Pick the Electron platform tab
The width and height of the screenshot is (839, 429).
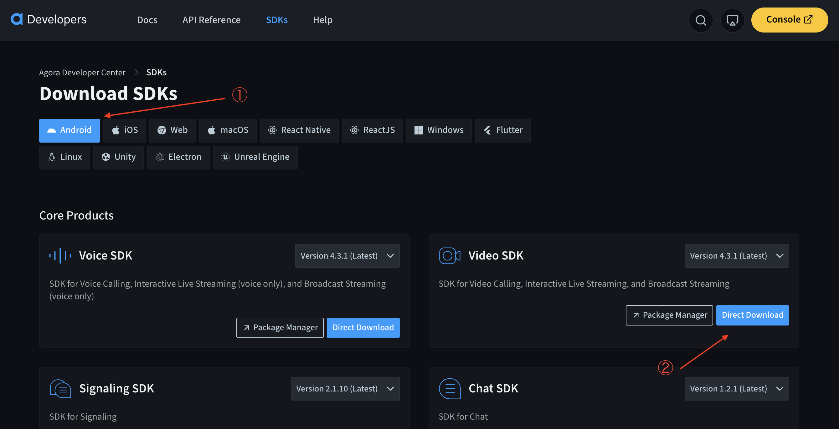[x=178, y=157]
